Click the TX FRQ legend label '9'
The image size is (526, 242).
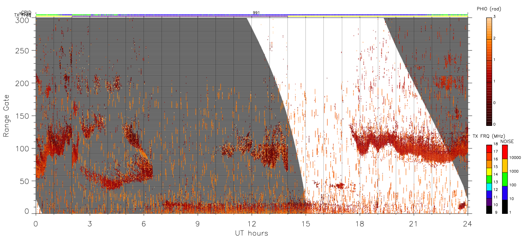496,213
